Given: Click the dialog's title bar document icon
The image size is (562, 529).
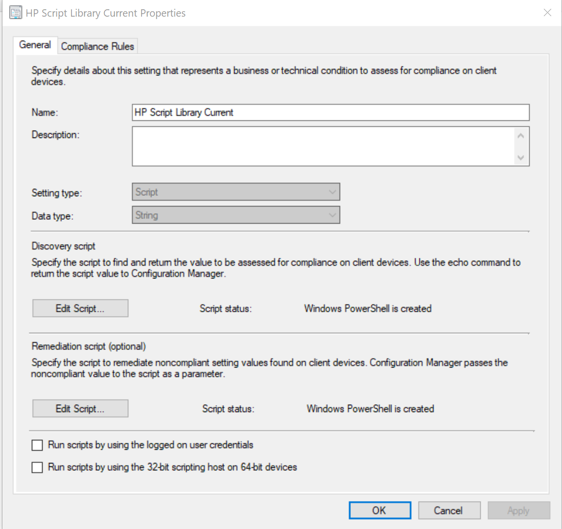Looking at the screenshot, I should tap(15, 12).
